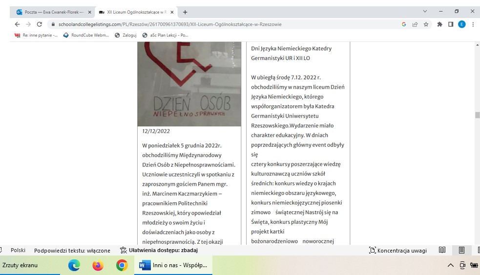Open the Google profile avatar

[461, 24]
